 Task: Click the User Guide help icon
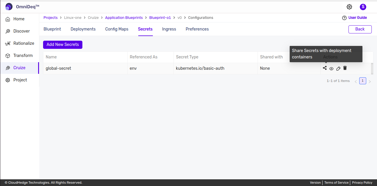[x=344, y=18]
